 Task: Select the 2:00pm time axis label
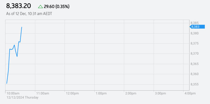tap(131, 93)
